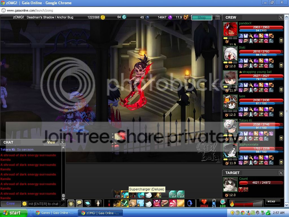Image resolution: width=289 pixels, height=217 pixels.
Task: Click in the Hit [ENTER] to chat field
Action: click(44, 204)
